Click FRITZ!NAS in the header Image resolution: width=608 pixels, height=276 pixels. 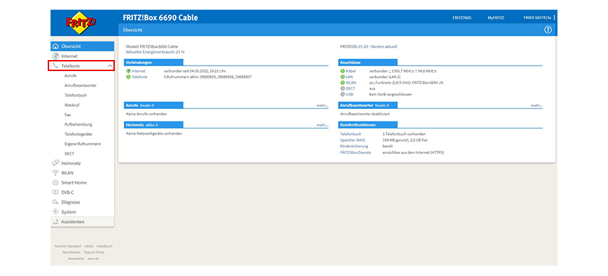[461, 17]
